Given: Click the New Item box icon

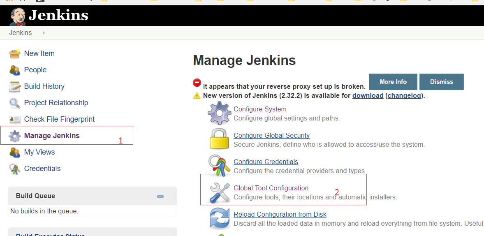Looking at the screenshot, I should [14, 54].
